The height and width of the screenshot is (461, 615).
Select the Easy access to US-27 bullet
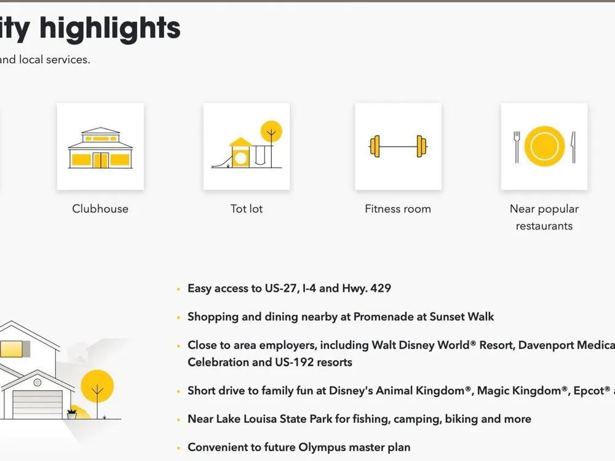pyautogui.click(x=289, y=288)
